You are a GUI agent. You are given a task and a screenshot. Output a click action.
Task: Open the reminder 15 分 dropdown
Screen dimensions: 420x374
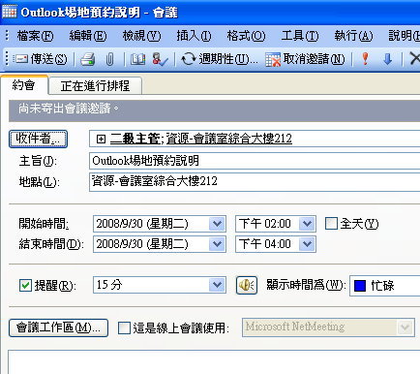(x=217, y=285)
